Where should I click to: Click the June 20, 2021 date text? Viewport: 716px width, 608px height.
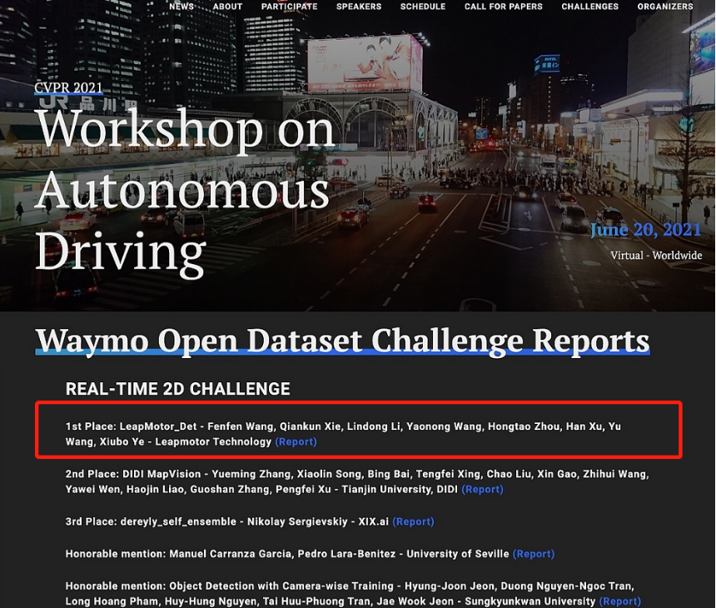tap(646, 229)
